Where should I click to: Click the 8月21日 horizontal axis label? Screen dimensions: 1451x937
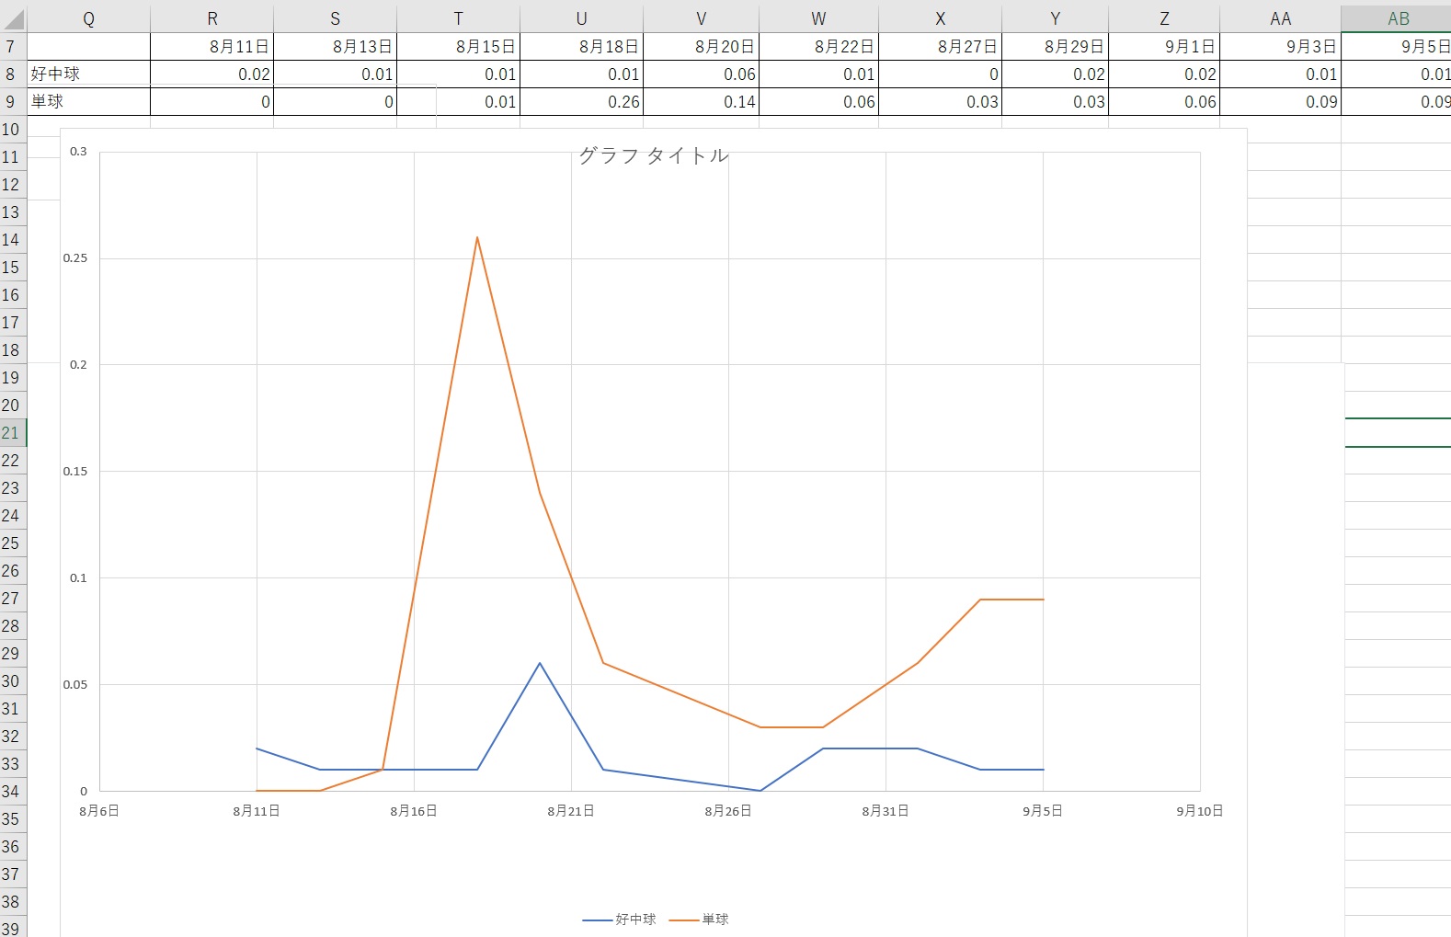point(571,811)
